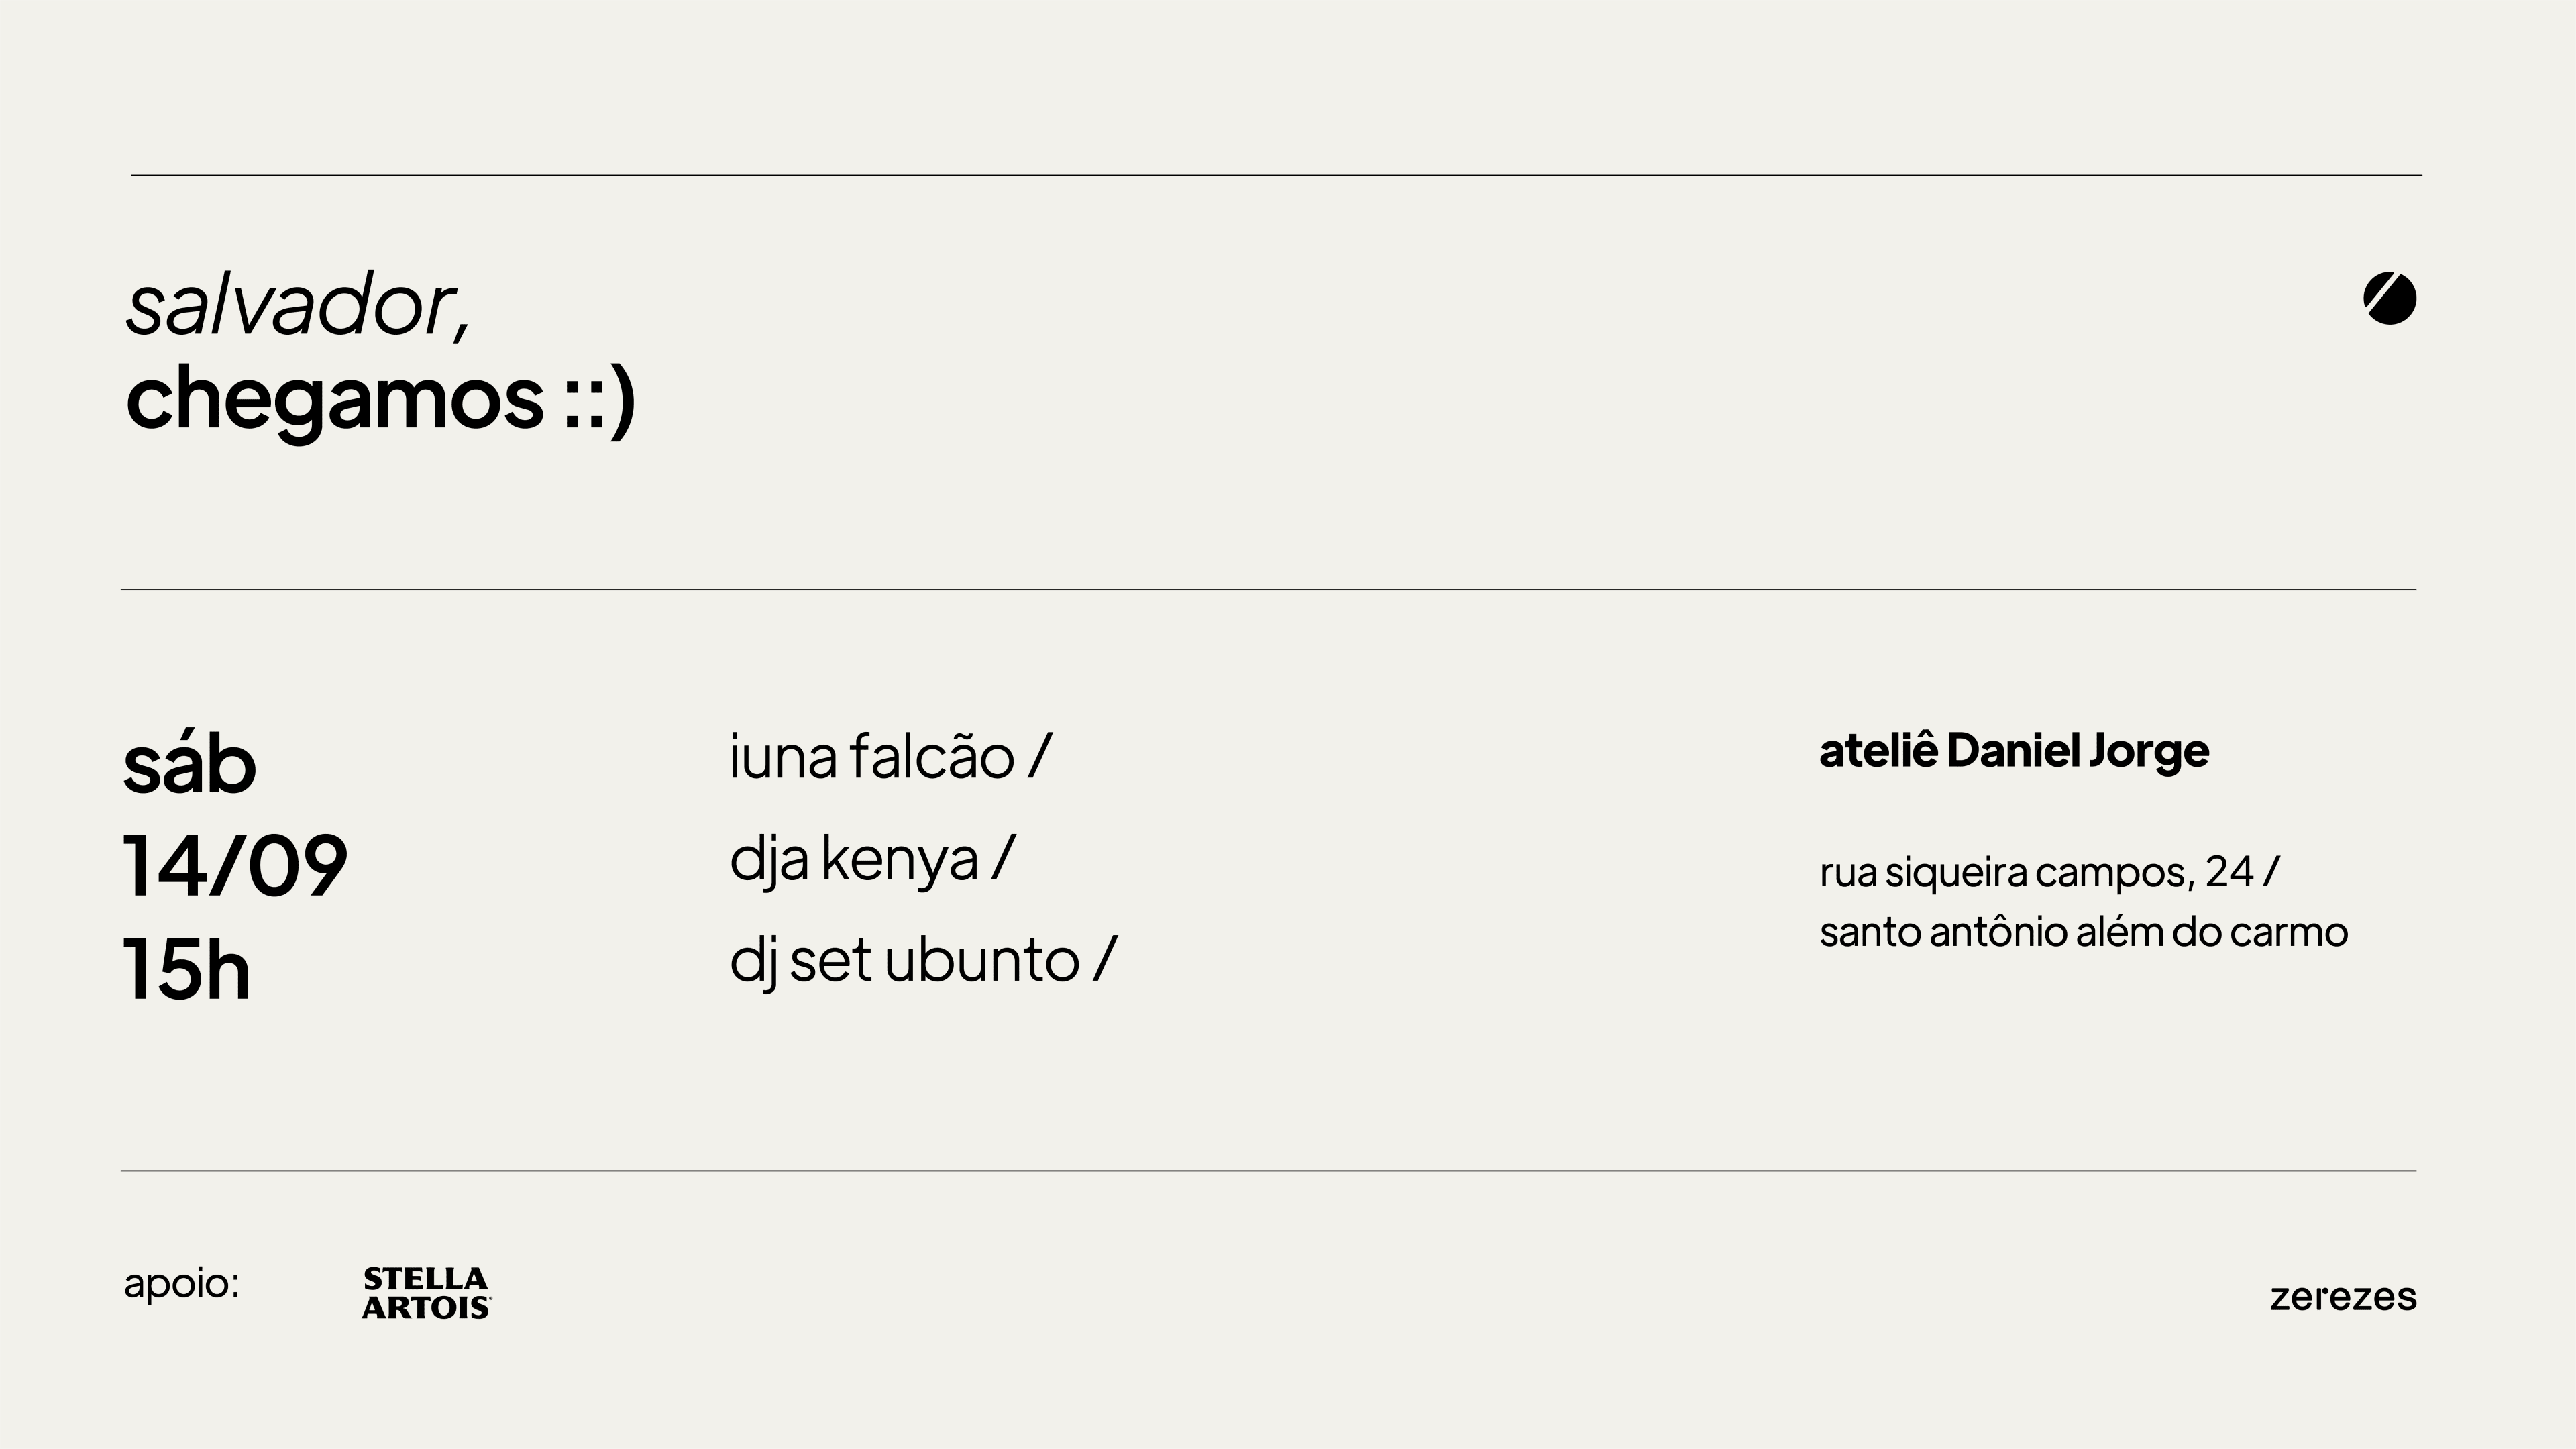Click 'santo antônio além do carmo' text
Screen dimensions: 2576x1449
click(x=2083, y=932)
